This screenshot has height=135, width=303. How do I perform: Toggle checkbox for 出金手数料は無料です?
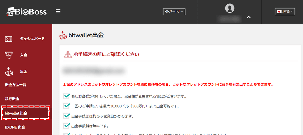pyautogui.click(x=66, y=126)
